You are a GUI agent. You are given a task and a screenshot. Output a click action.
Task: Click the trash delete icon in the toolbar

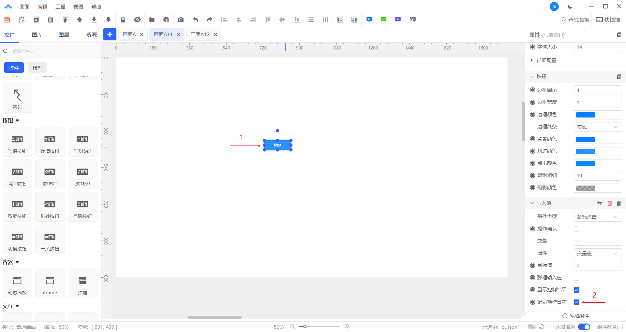click(x=51, y=20)
